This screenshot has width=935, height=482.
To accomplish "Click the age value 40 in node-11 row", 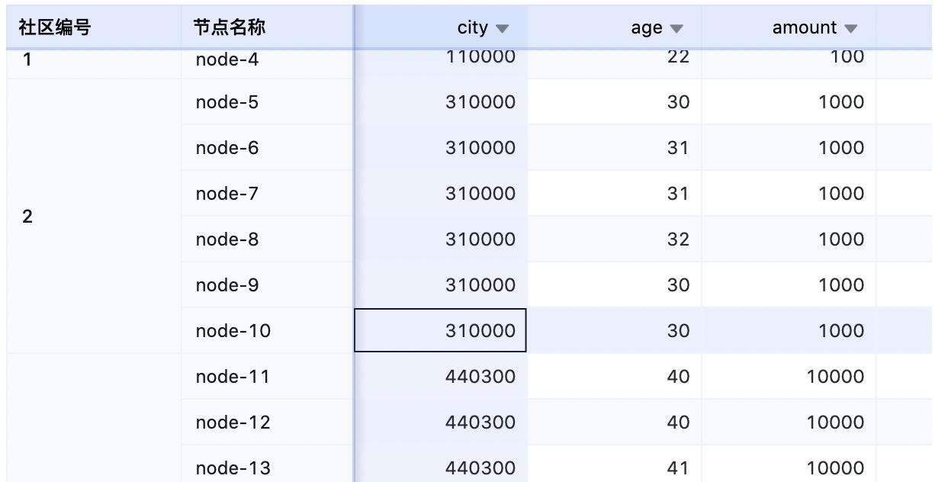I will (x=680, y=376).
